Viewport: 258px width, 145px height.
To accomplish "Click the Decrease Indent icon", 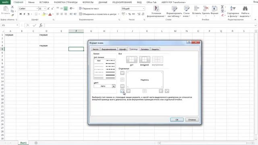I will 71,14.
